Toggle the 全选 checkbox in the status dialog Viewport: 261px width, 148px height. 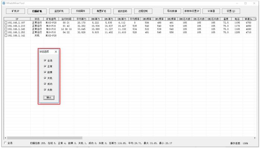(x=45, y=60)
